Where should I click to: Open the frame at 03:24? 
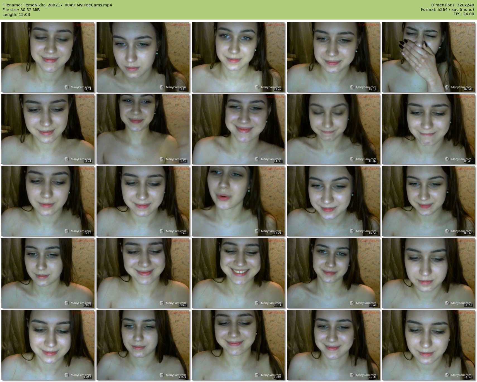click(48, 129)
